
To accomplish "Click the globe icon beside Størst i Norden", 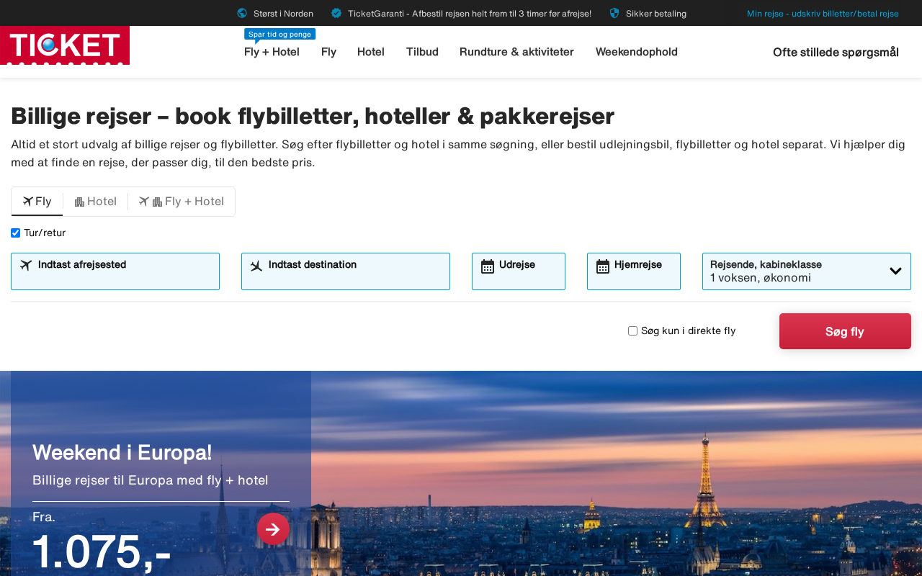I will (x=242, y=13).
